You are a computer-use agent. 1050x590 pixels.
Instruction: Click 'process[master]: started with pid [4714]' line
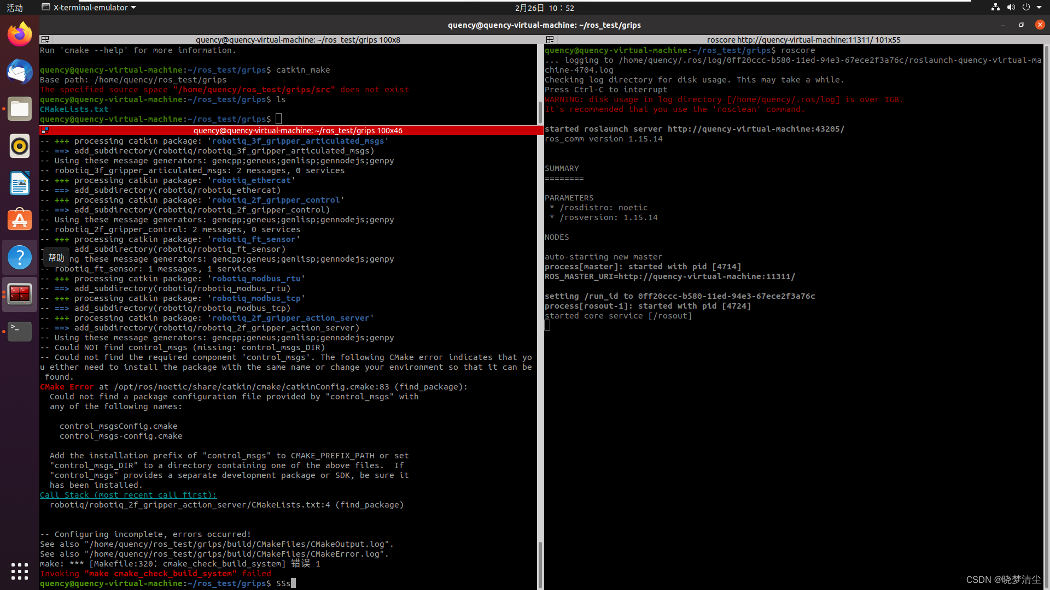pos(643,267)
